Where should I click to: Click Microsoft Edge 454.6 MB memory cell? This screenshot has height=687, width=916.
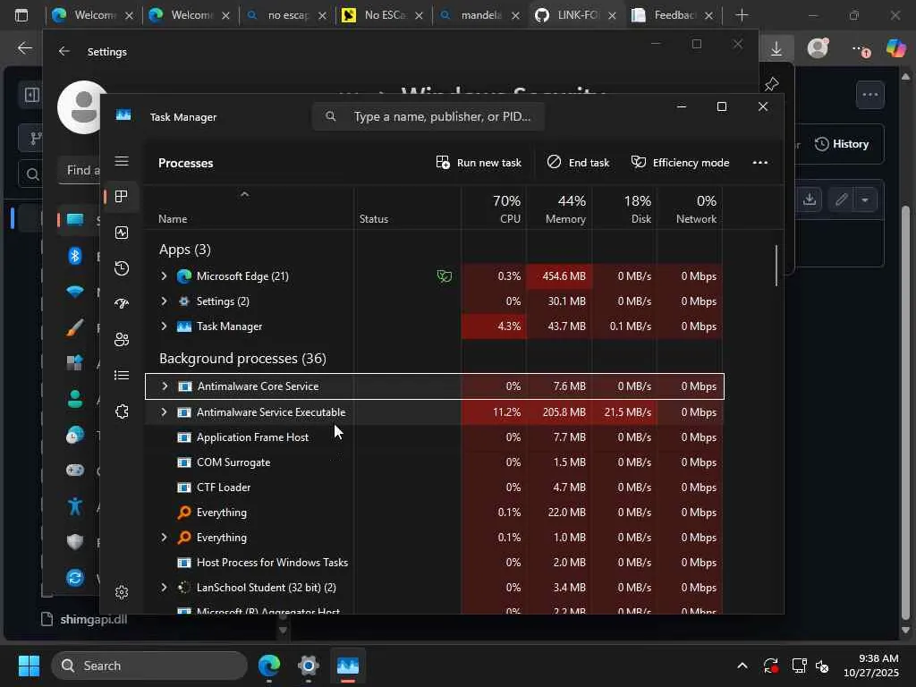coord(560,276)
